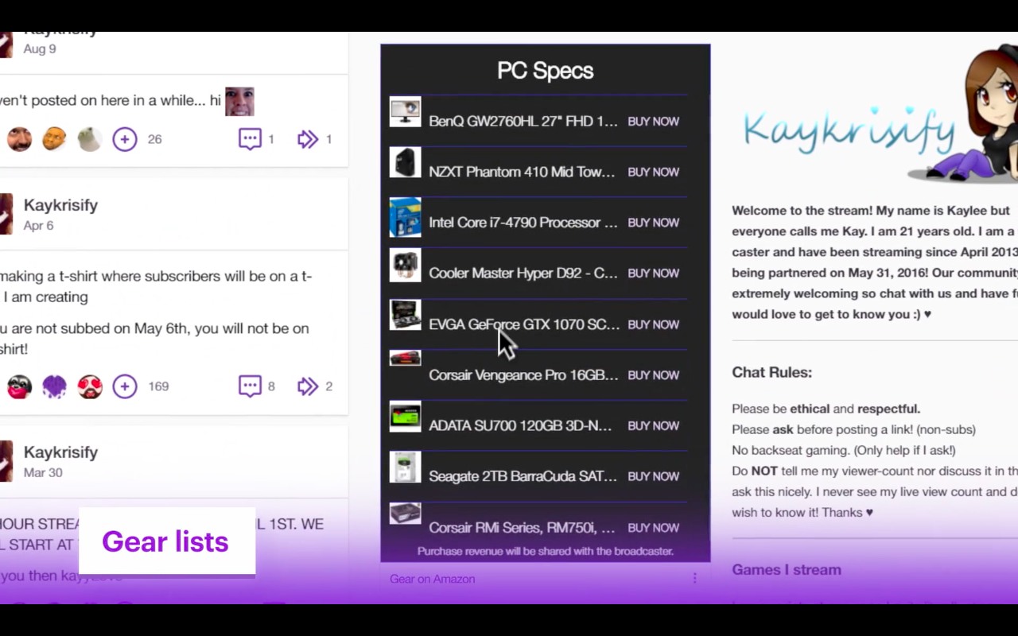Open the NZXT Phantom case thumbnail
Image resolution: width=1018 pixels, height=636 pixels.
pos(405,163)
